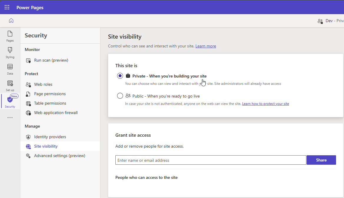Click the Public - When you're ready label
This screenshot has height=198, width=344.
pyautogui.click(x=166, y=96)
